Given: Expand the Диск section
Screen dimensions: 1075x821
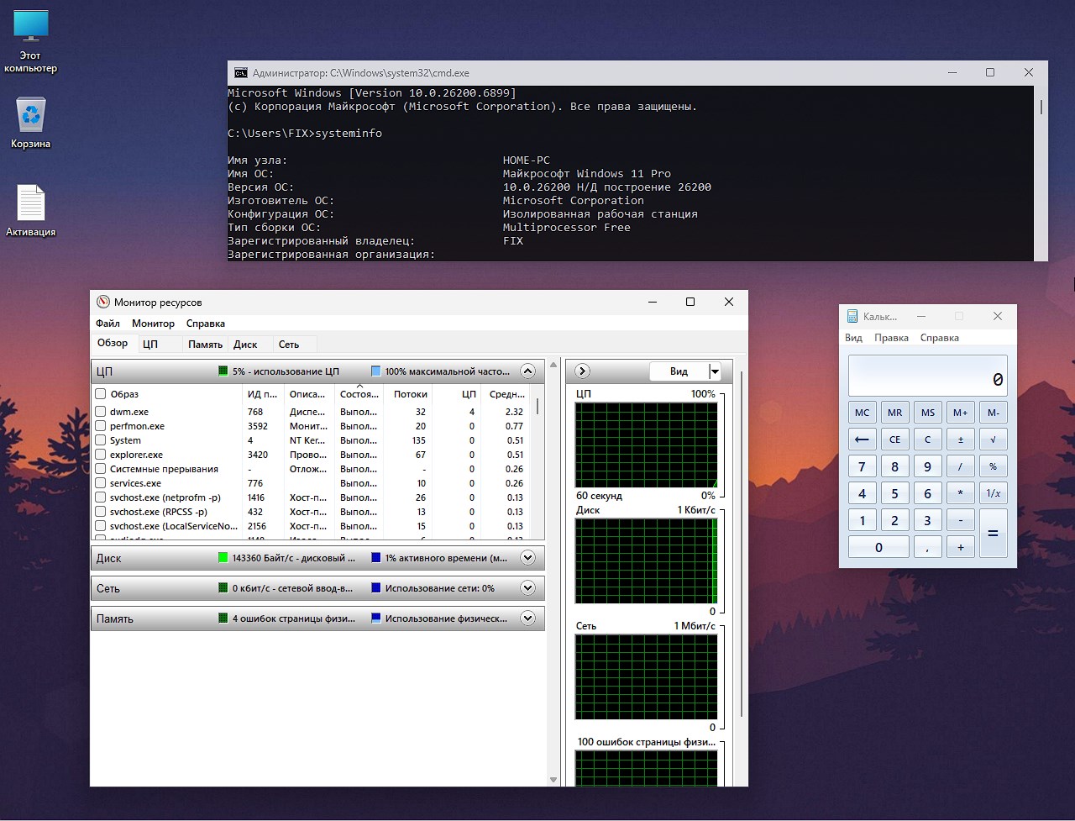Looking at the screenshot, I should pos(527,558).
